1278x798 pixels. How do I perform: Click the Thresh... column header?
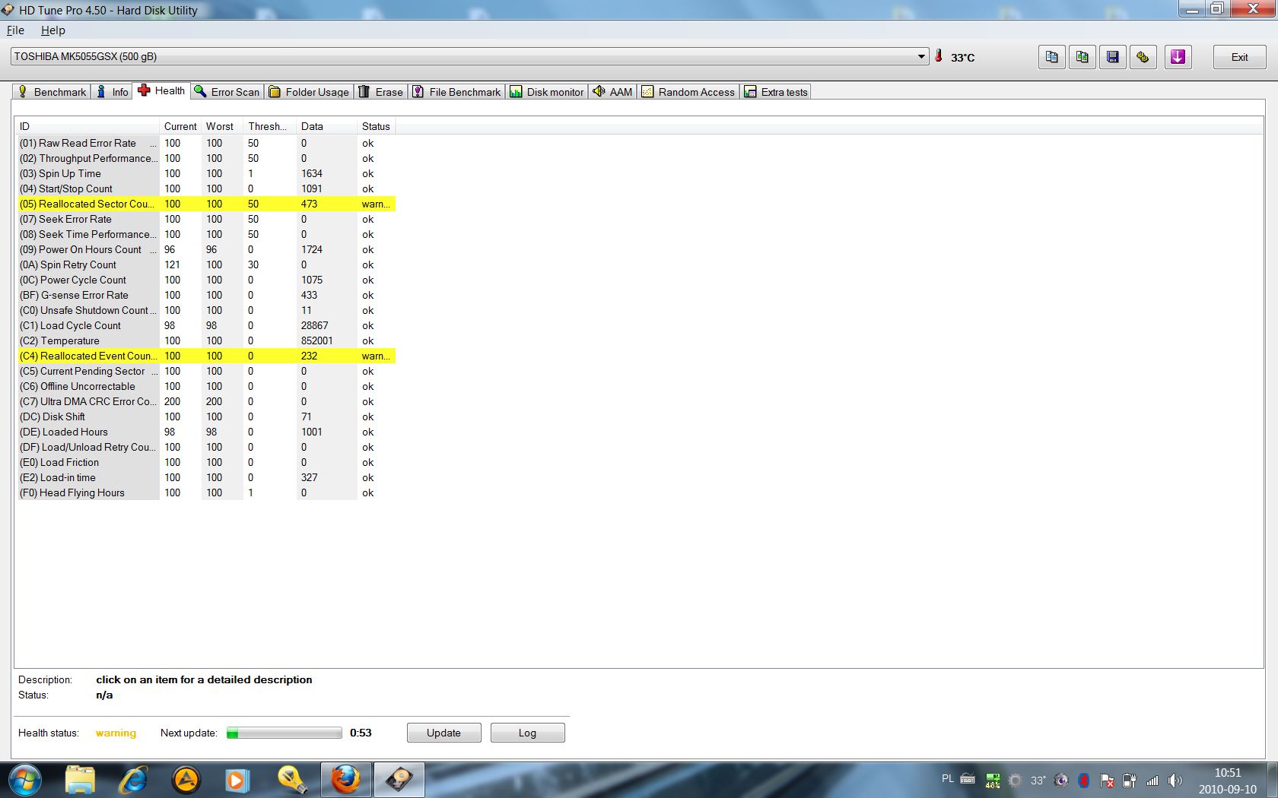tap(269, 126)
